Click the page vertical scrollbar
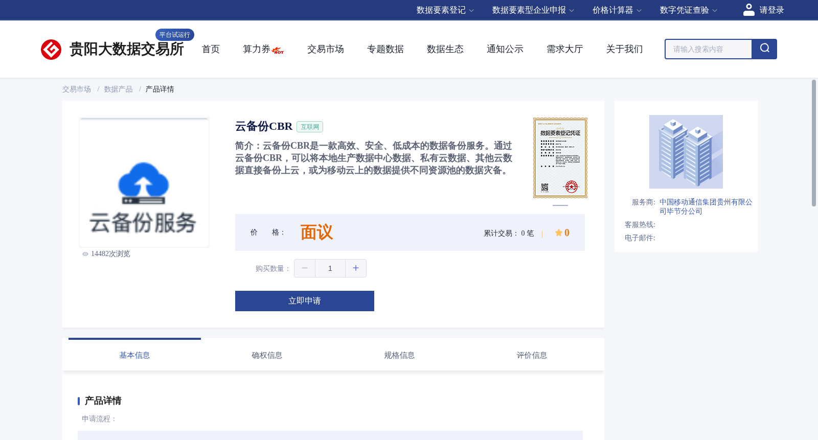The image size is (818, 440). pyautogui.click(x=814, y=143)
